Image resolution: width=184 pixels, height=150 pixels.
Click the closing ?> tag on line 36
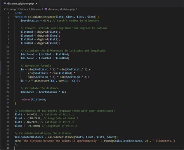pyautogui.click(x=16, y=145)
